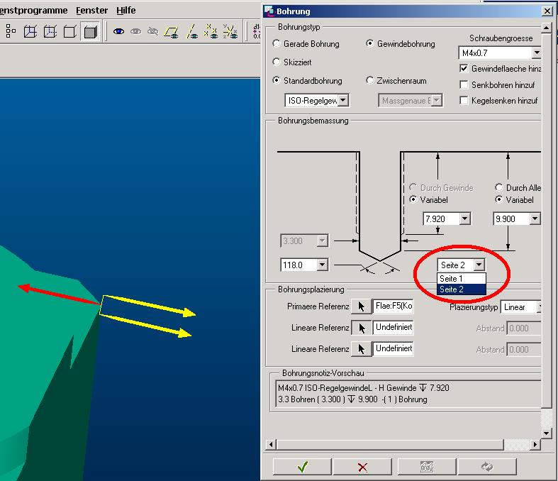Image resolution: width=558 pixels, height=481 pixels.
Task: Choose Seite 1 from open list
Action: coord(461,278)
